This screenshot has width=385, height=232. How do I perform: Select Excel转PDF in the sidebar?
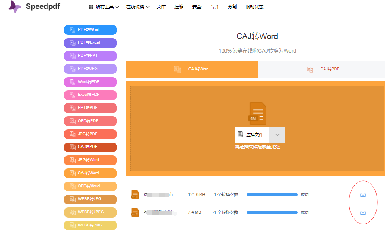click(x=90, y=95)
